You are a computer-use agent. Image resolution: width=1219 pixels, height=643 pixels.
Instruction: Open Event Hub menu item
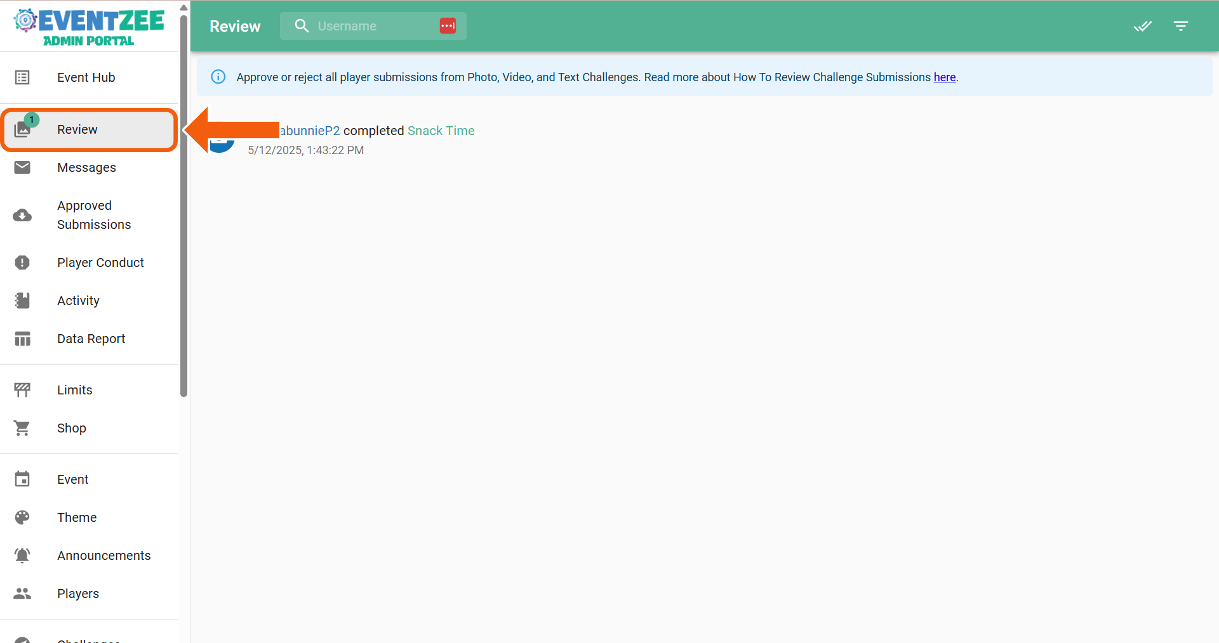click(89, 77)
